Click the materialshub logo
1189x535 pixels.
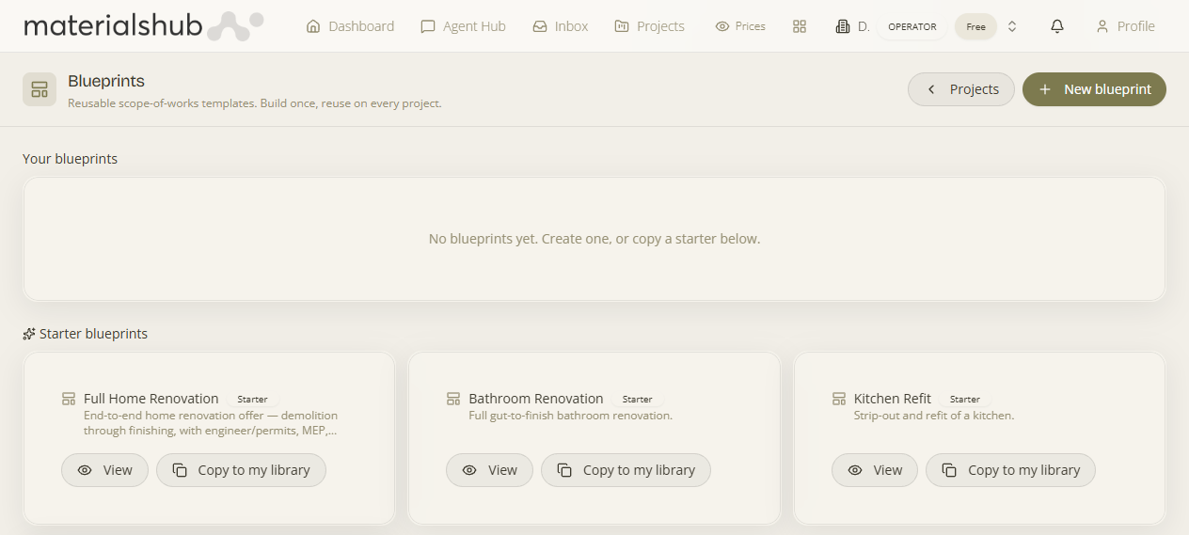pos(143,25)
